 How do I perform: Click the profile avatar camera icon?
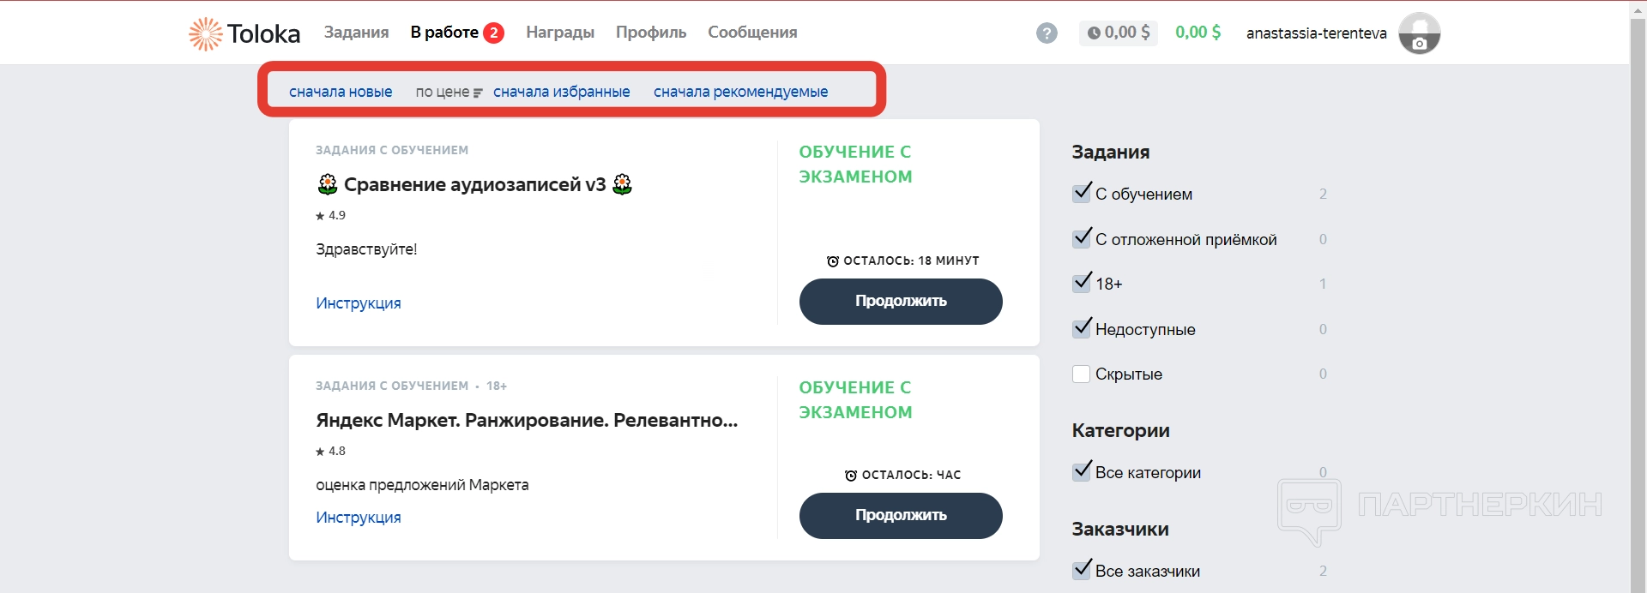[x=1420, y=42]
